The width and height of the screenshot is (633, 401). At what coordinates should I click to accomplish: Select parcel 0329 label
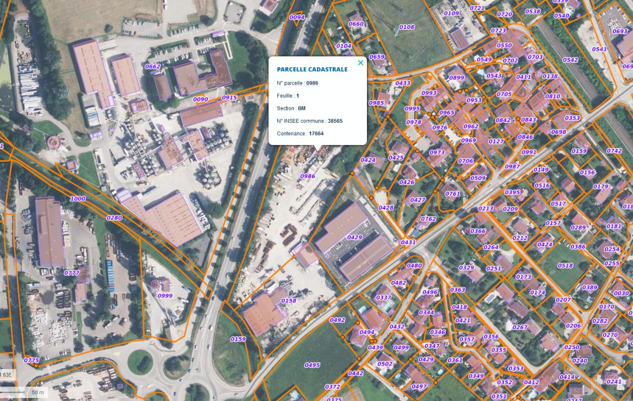(x=466, y=268)
